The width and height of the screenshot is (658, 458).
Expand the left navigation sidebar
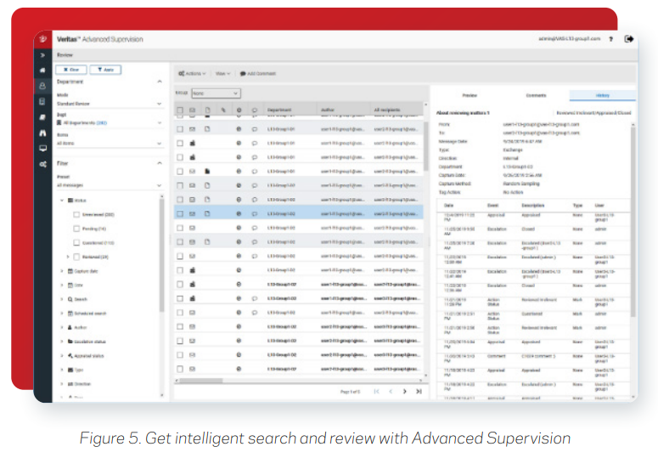42,55
